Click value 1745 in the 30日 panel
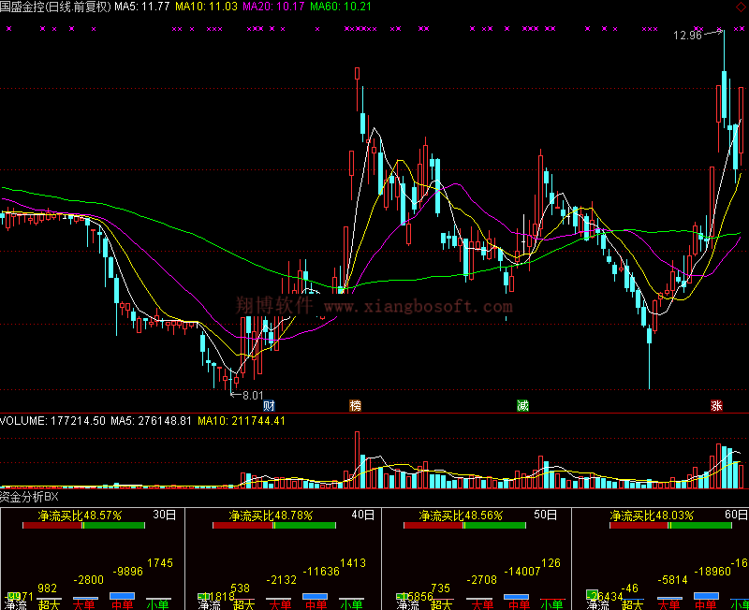Image resolution: width=749 pixels, height=610 pixels. point(160,563)
